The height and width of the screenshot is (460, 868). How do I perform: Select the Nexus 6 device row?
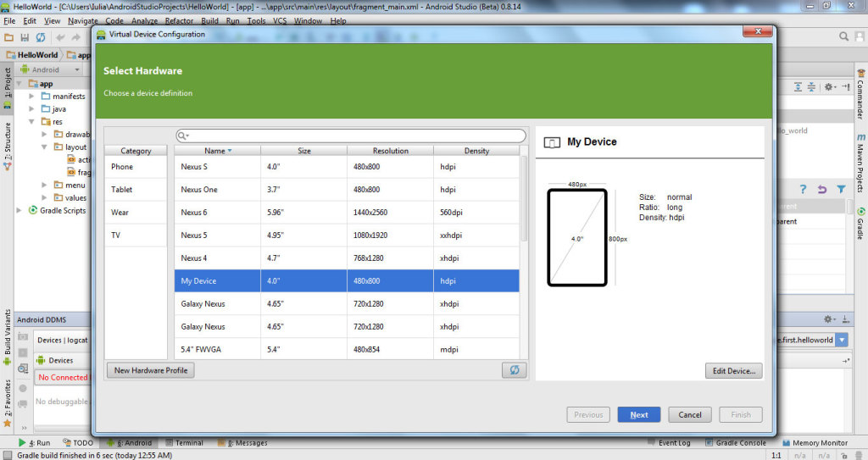tap(347, 212)
